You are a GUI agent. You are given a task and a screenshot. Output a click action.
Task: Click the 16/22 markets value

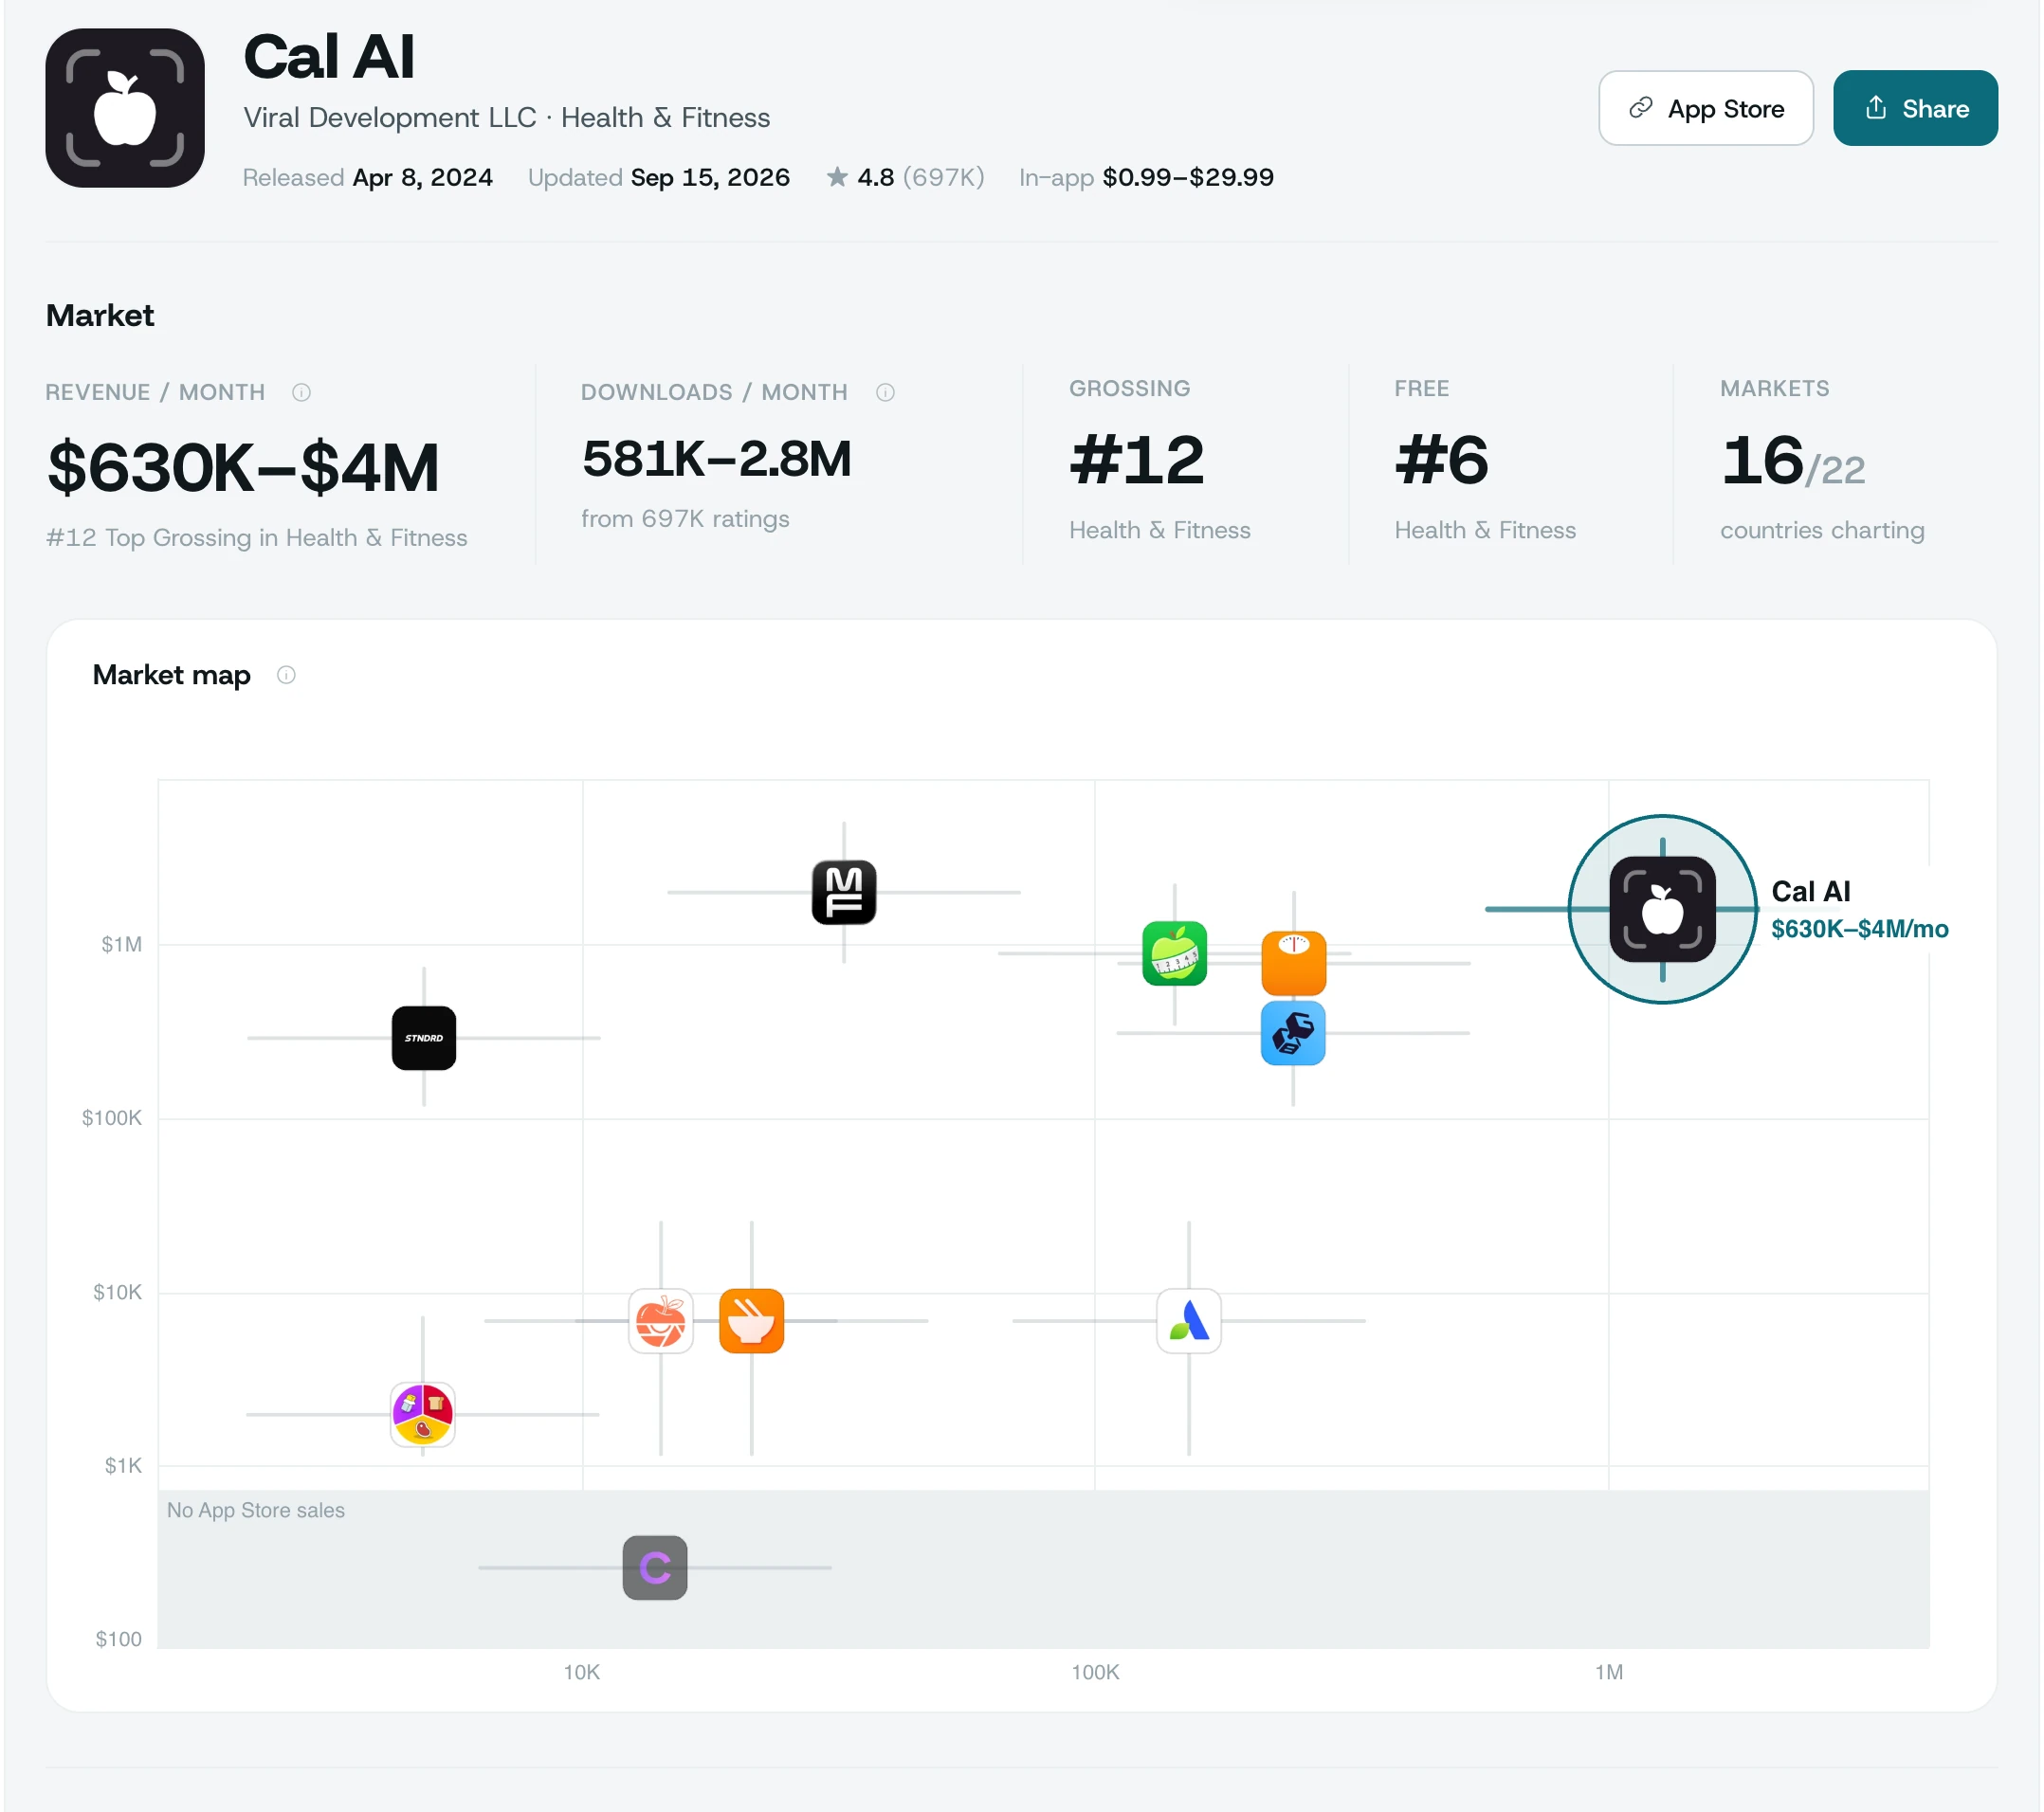pyautogui.click(x=1793, y=461)
